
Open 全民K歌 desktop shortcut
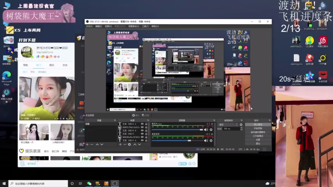(x=310, y=59)
